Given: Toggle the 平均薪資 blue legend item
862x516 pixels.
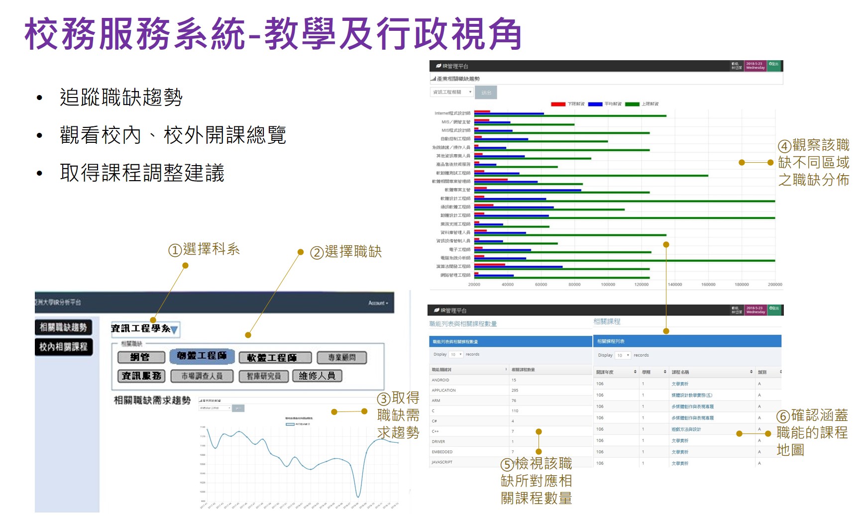Looking at the screenshot, I should pyautogui.click(x=605, y=104).
